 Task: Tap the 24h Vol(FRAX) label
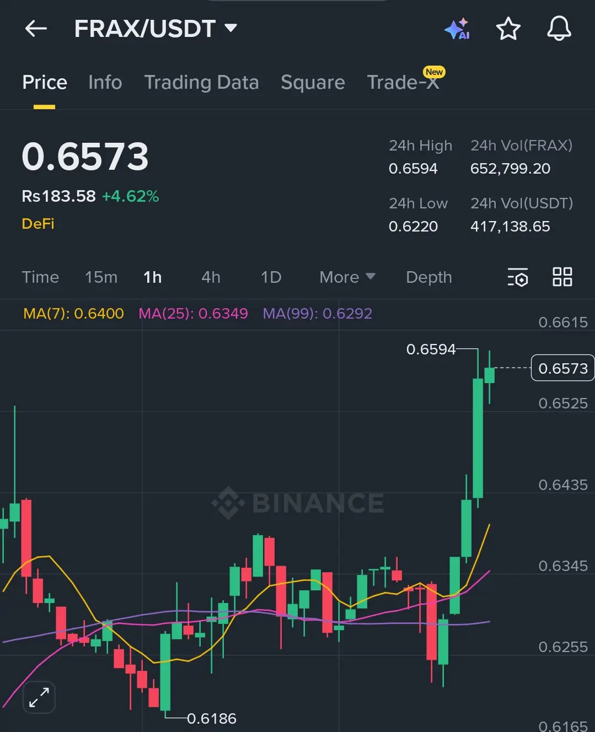click(521, 146)
